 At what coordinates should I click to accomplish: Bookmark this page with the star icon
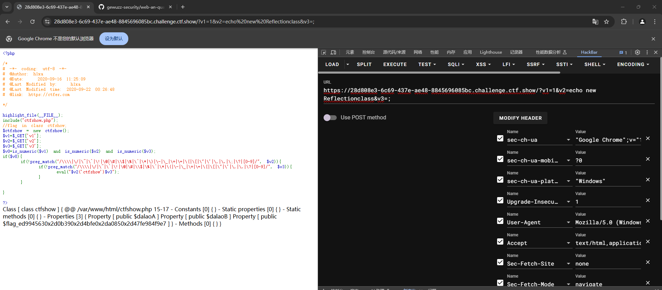tap(606, 22)
